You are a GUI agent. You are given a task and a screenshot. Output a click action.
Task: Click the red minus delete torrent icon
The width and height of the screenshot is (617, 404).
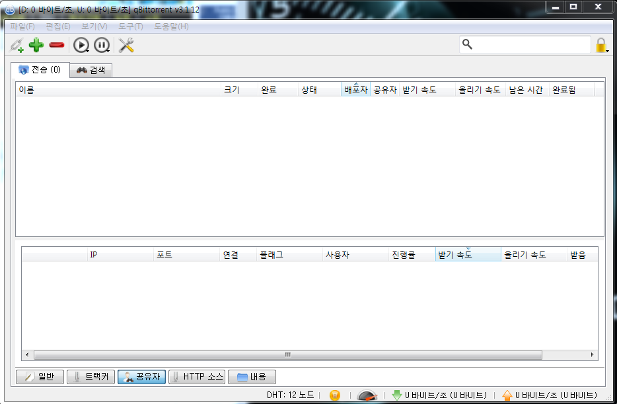tap(57, 45)
